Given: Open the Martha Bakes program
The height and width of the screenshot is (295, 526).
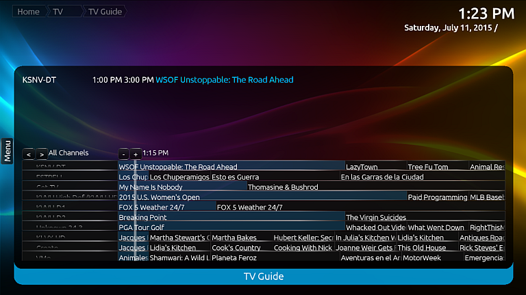Looking at the screenshot, I should point(242,238).
